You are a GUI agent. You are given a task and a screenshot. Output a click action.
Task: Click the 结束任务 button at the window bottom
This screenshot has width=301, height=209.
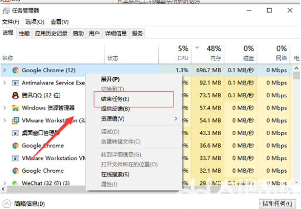(277, 203)
